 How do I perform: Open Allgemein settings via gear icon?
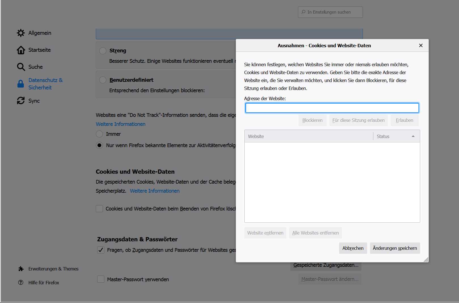point(21,33)
